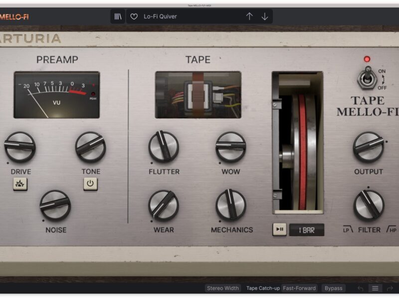Flip the ON/OFF power toggle switch
Viewport: 399px width, 299px height.
tap(367, 79)
